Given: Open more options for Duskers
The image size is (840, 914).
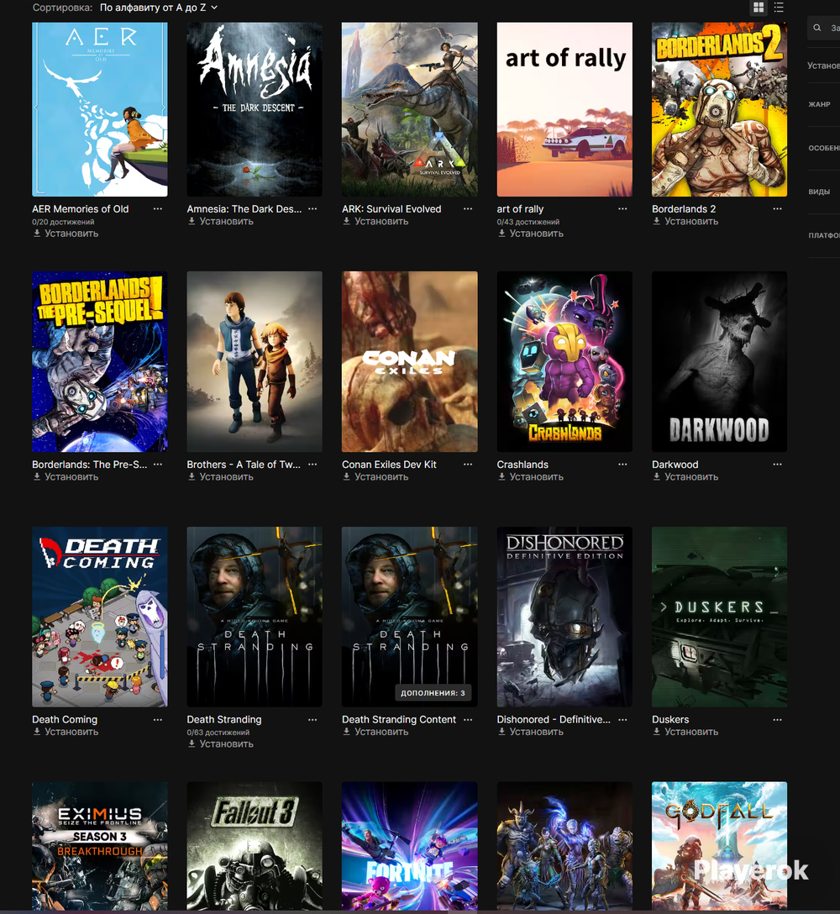Looking at the screenshot, I should click(777, 720).
